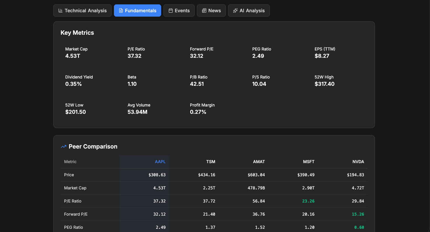This screenshot has width=430, height=232.
Task: Switch to the Events tab
Action: click(179, 11)
